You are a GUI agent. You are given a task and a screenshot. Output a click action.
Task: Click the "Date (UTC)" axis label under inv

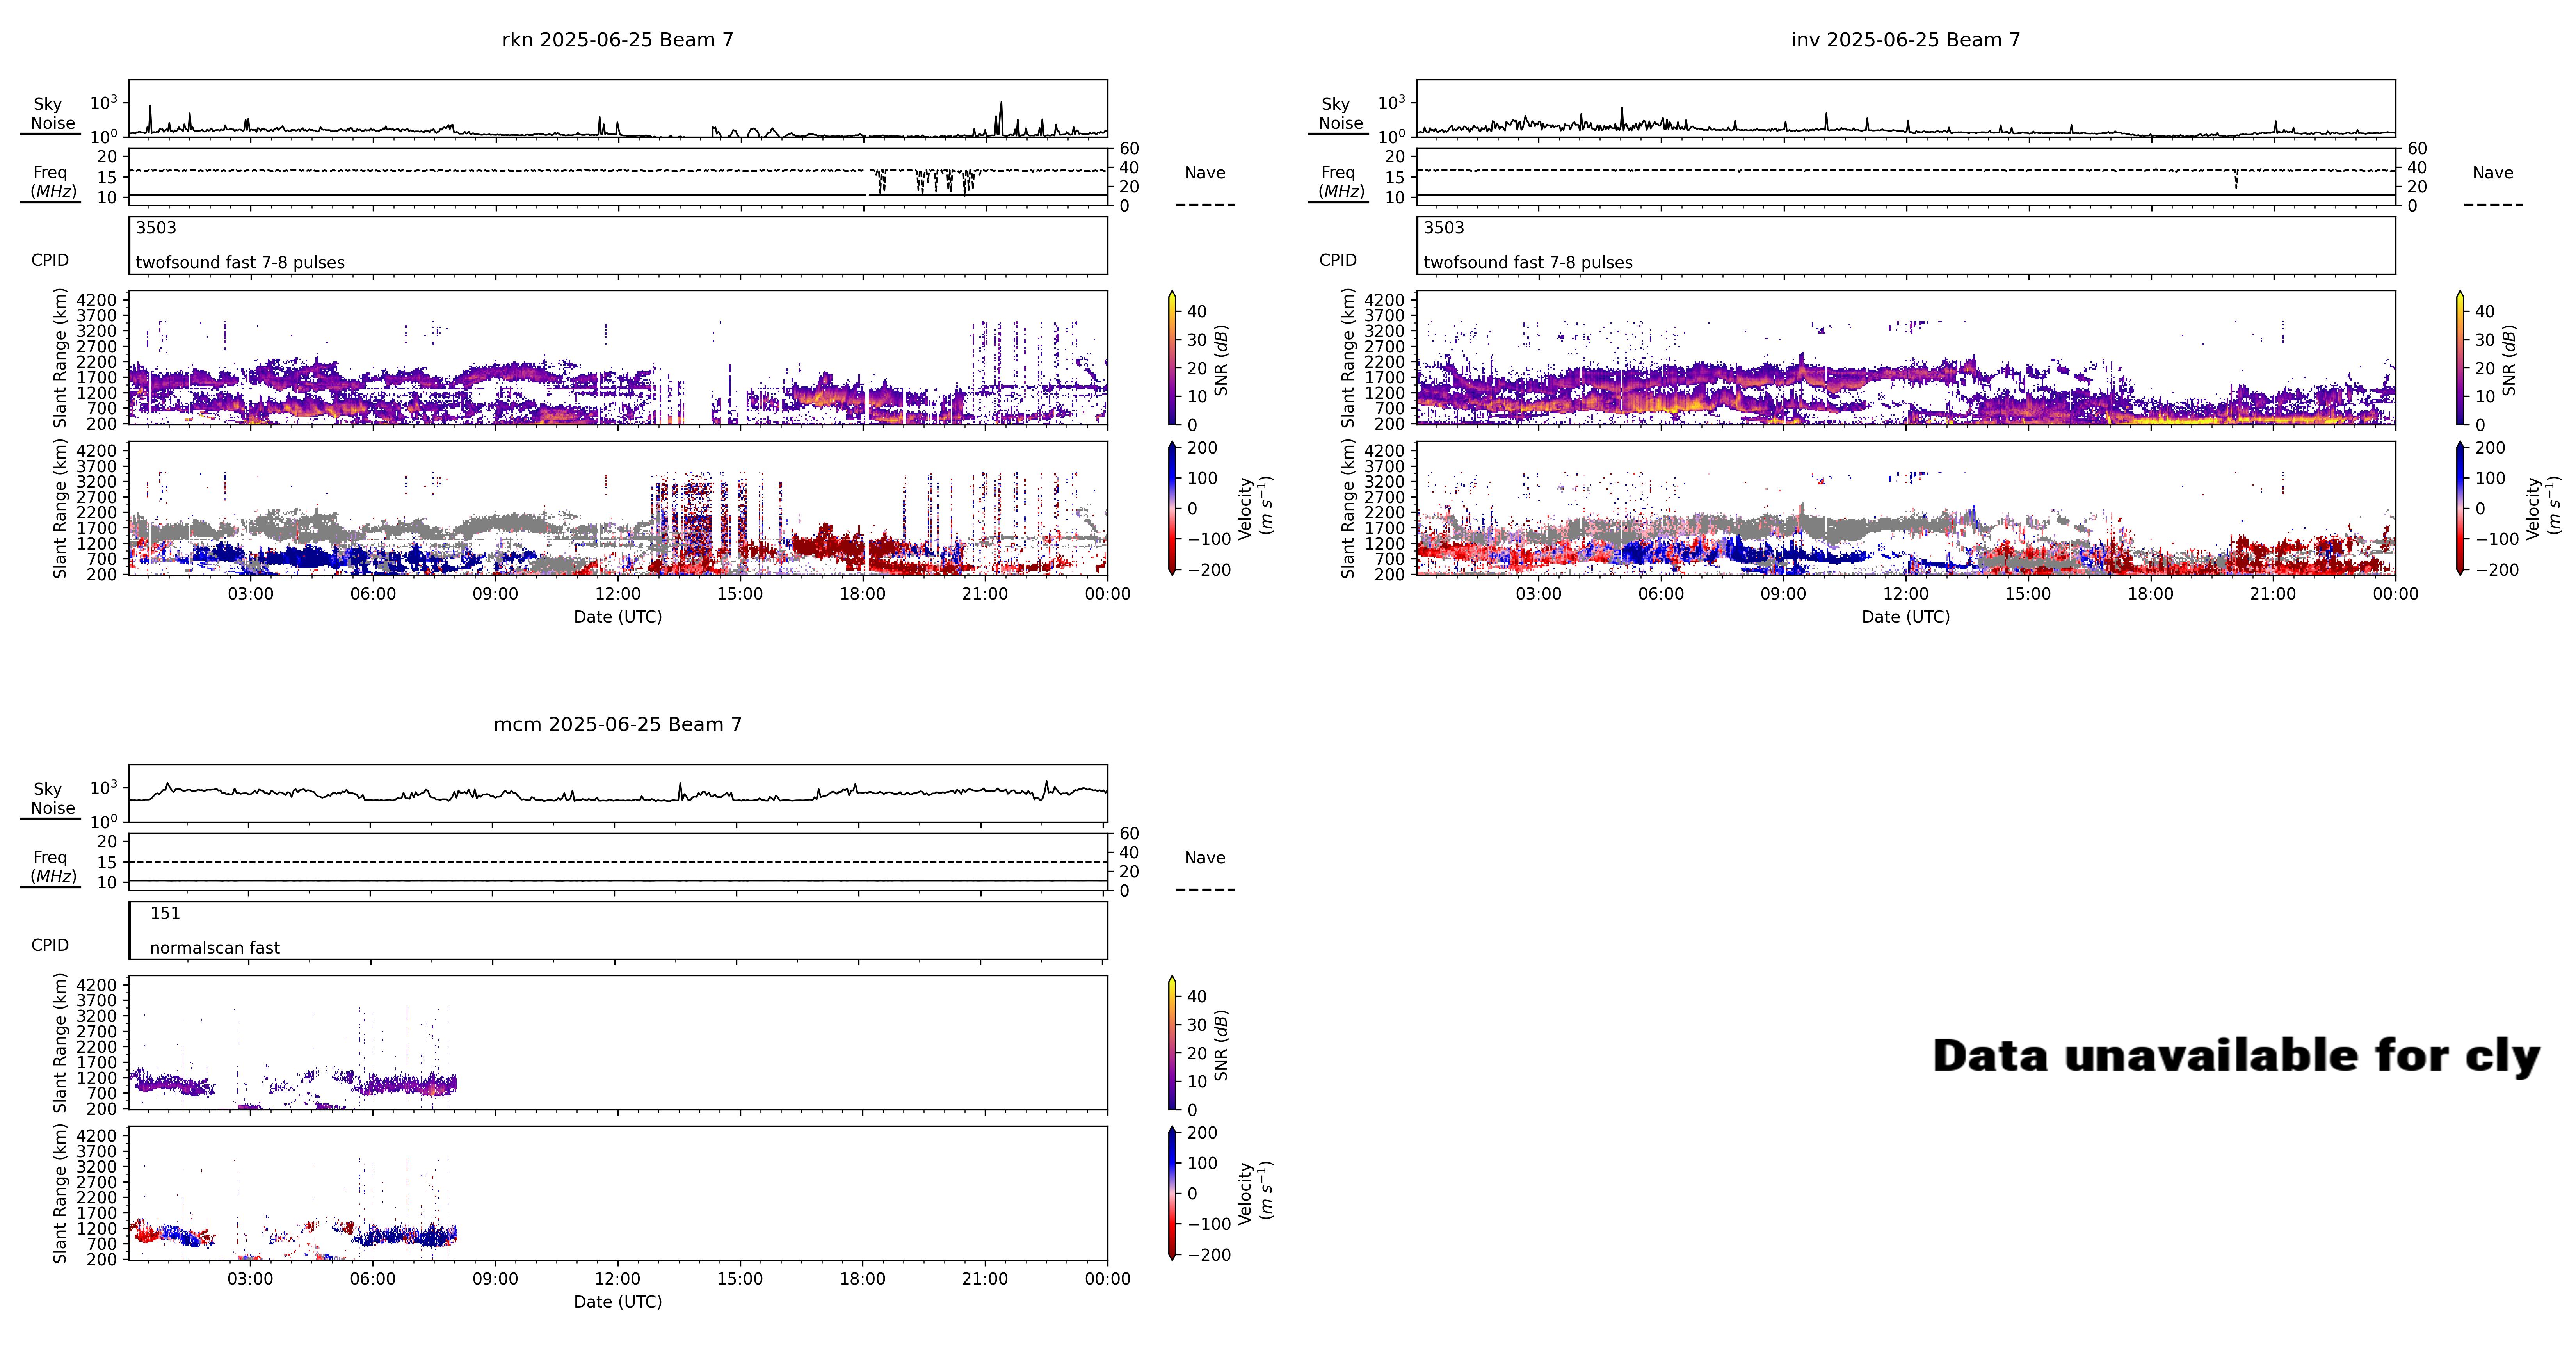click(x=1906, y=617)
